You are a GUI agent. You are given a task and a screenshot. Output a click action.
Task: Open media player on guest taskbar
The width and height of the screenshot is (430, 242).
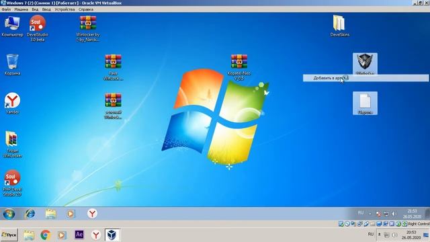71,214
